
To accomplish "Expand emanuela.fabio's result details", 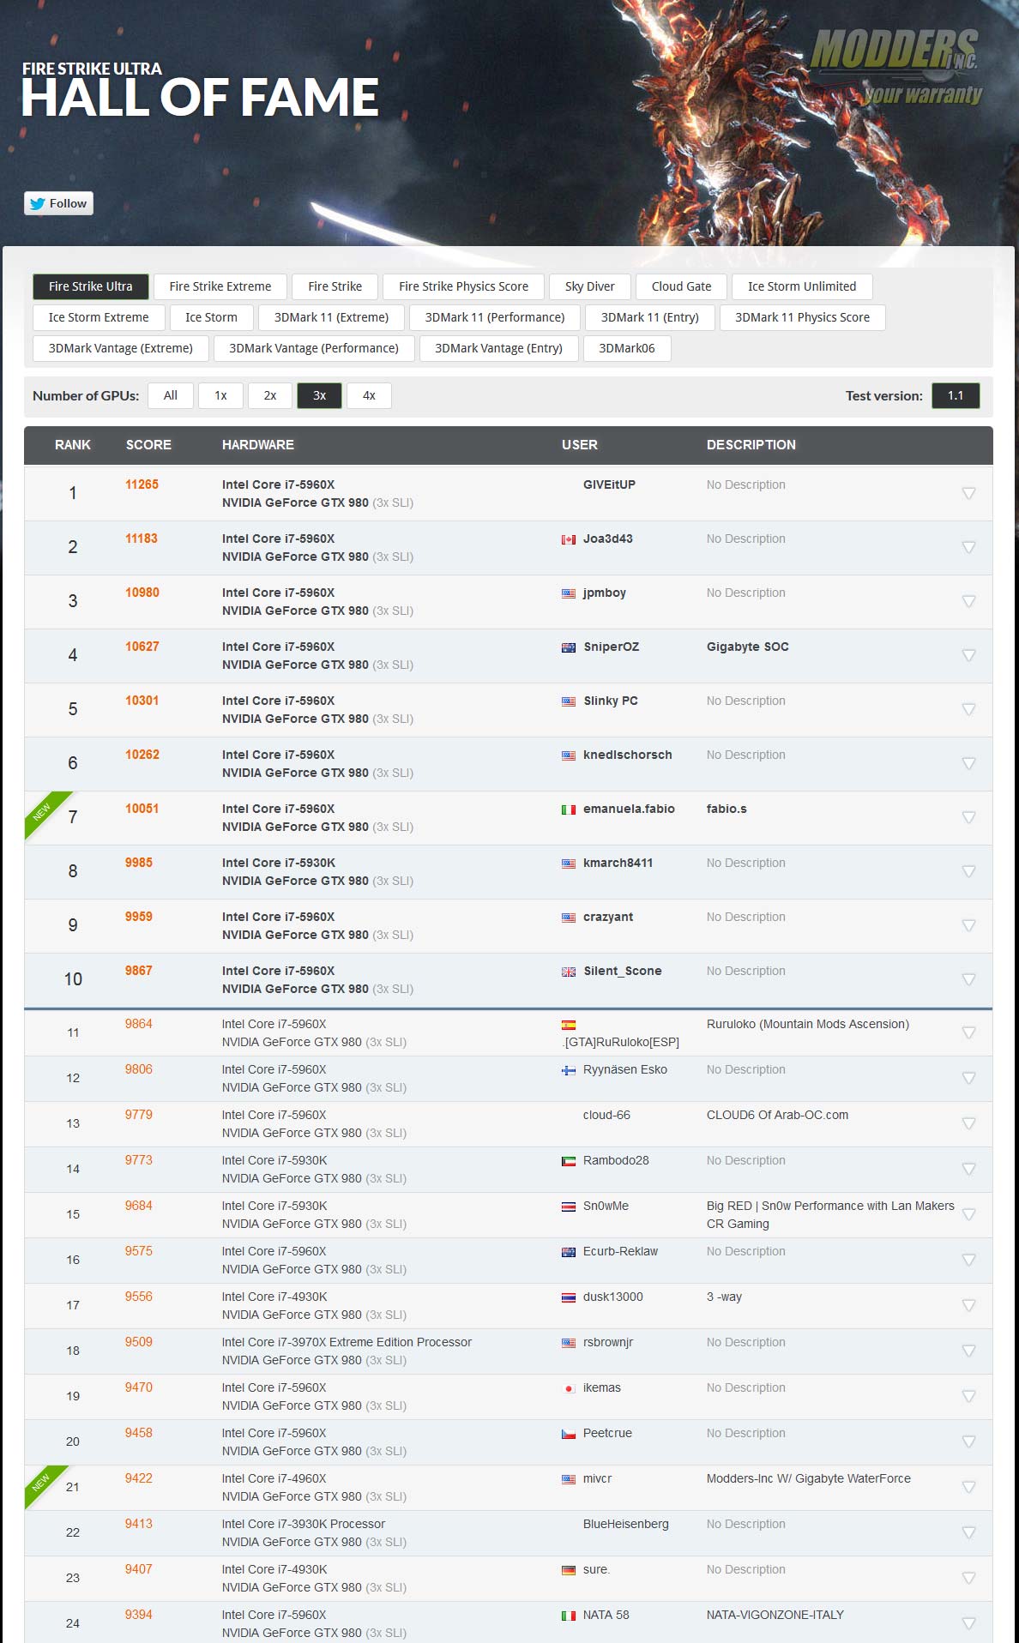I will tap(968, 817).
